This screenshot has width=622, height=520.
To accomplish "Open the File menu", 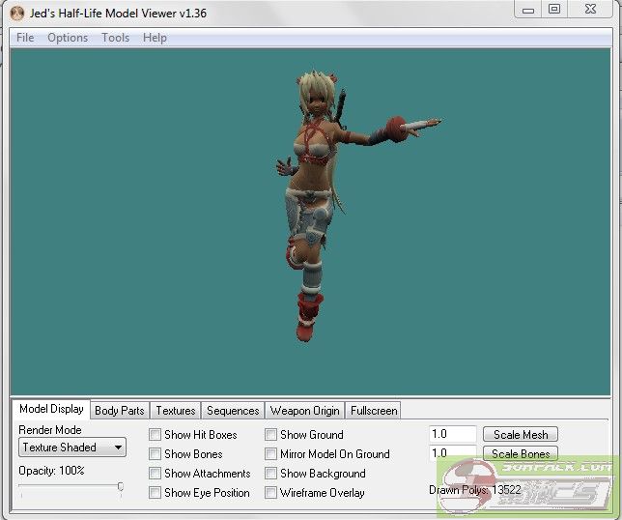I will (25, 38).
